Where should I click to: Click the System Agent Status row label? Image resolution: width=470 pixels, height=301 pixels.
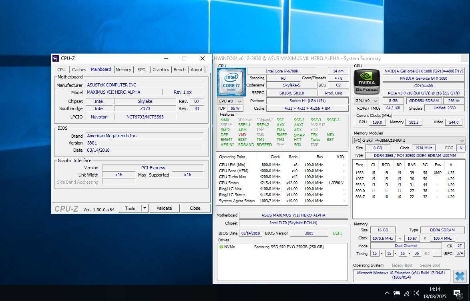click(x=237, y=201)
